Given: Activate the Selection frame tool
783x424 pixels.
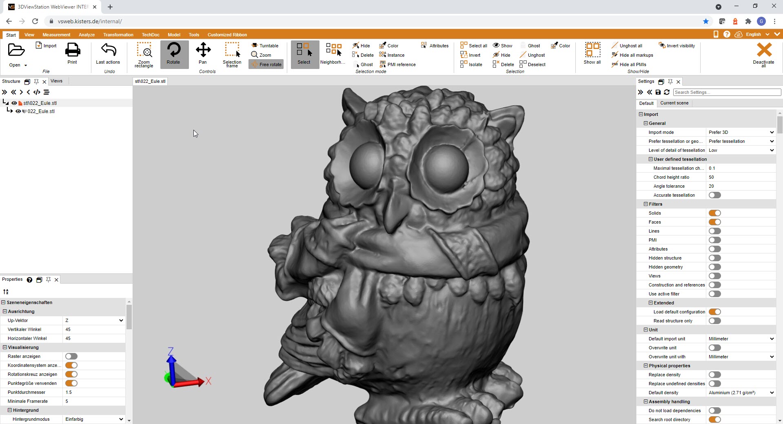Looking at the screenshot, I should tap(232, 55).
